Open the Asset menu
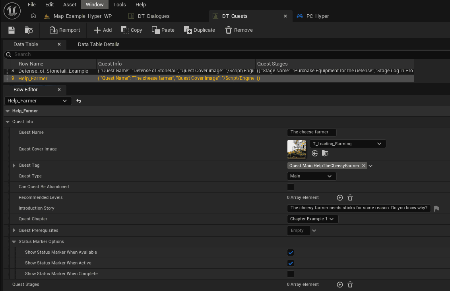Image resolution: width=450 pixels, height=291 pixels. click(x=70, y=5)
